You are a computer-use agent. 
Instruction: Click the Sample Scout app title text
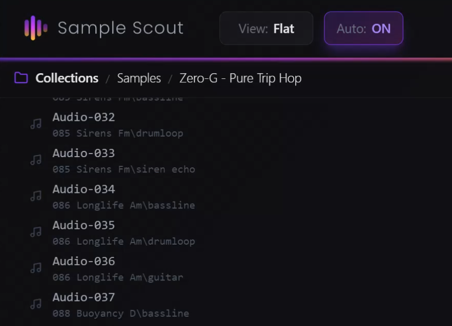[x=120, y=28]
